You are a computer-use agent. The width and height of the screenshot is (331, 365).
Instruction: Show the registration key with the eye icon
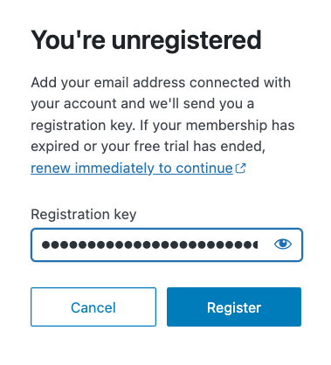pos(283,244)
